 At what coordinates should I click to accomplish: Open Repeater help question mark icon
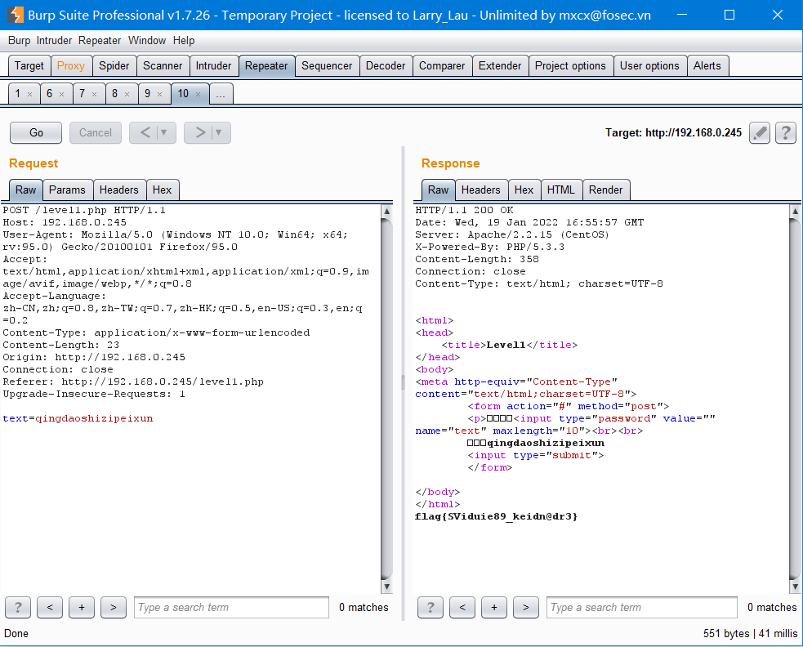pos(785,132)
